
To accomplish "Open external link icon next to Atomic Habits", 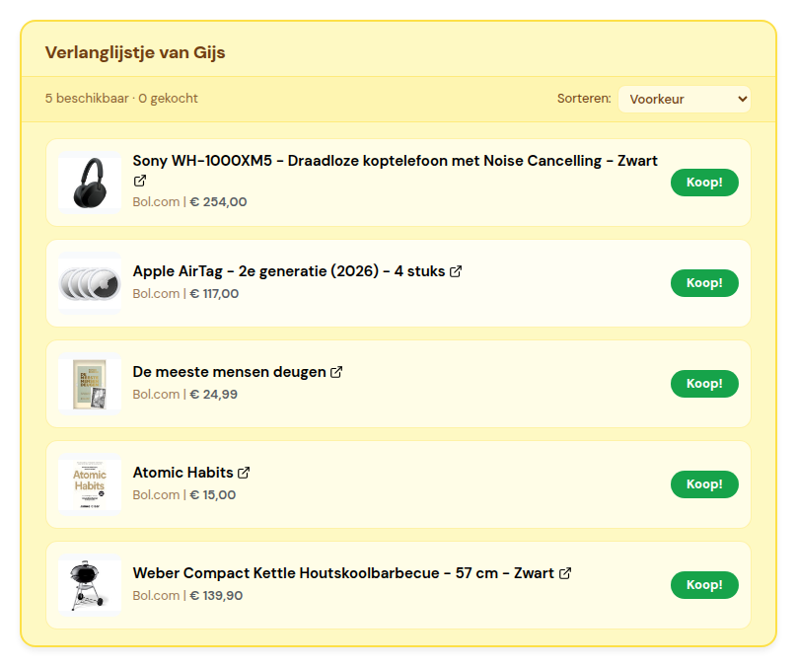I will tap(244, 473).
